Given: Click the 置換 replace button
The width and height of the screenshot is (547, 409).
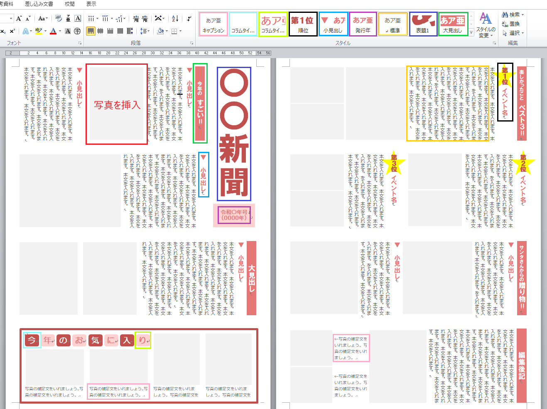Looking at the screenshot, I should point(511,24).
